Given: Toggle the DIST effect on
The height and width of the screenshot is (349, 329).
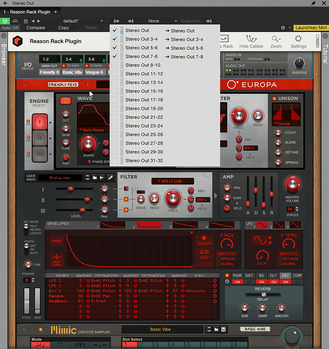Looking at the screenshot, I should click(x=249, y=282).
